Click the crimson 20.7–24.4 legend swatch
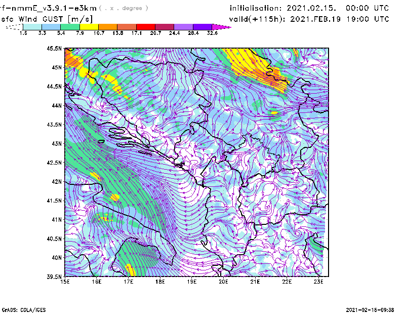Image resolution: width=405 pixels, height=313 pixels. click(165, 27)
